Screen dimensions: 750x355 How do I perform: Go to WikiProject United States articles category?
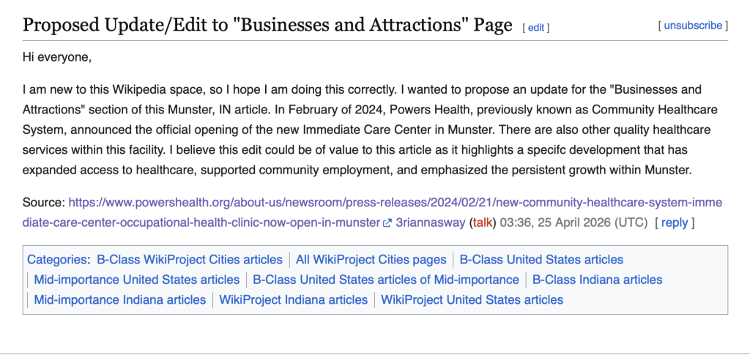472,299
